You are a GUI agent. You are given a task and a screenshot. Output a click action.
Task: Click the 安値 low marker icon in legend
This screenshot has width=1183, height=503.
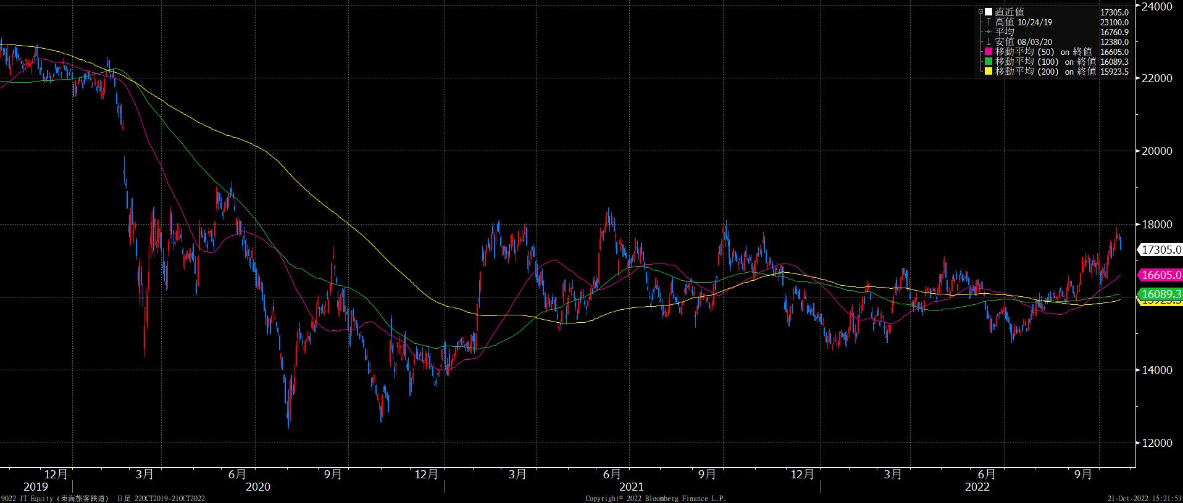coord(989,42)
